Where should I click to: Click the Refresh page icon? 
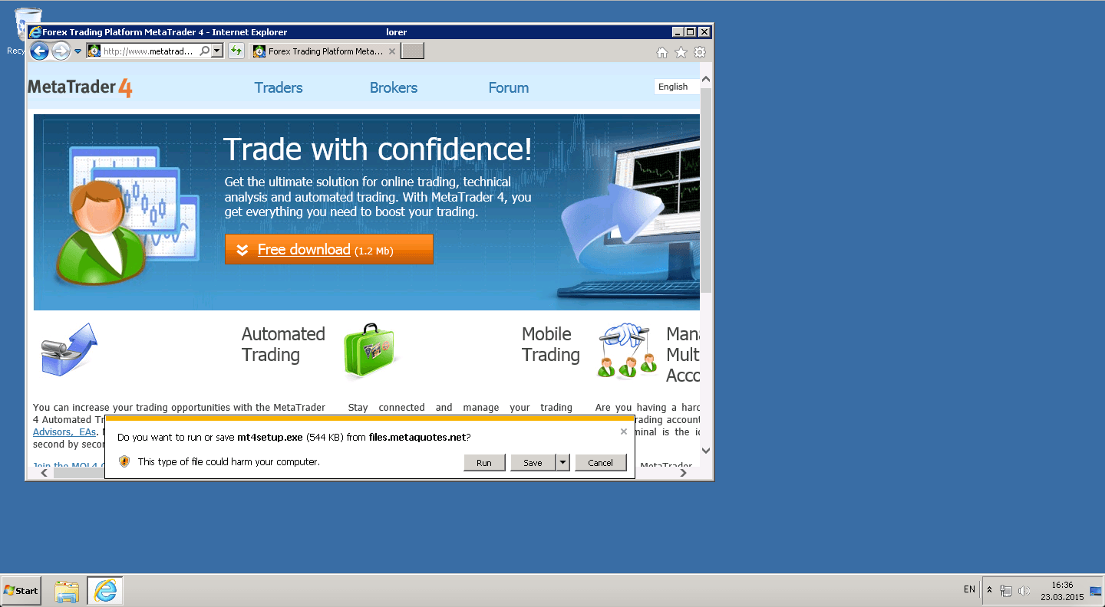[236, 51]
